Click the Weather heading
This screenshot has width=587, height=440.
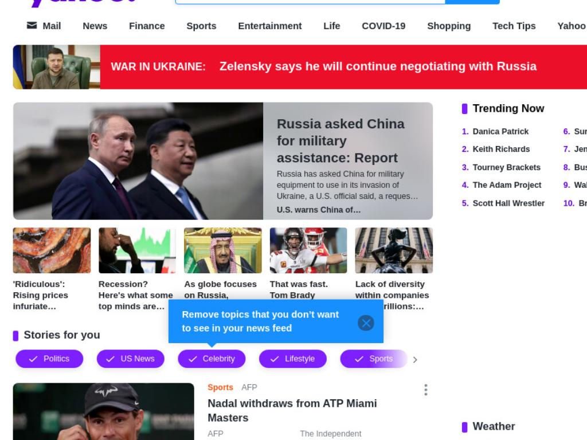[494, 426]
